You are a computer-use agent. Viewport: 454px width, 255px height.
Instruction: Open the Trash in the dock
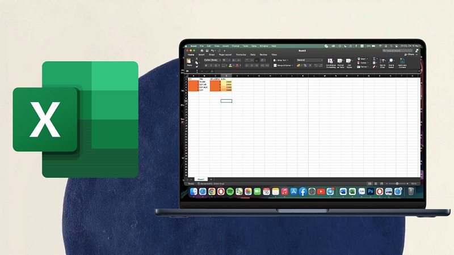coord(411,191)
